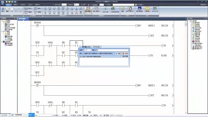This screenshot has height=117, width=208.
Task: Select the red cF9 delete-line symbol
Action: (72, 13)
